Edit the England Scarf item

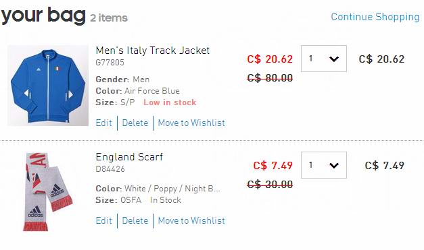(x=104, y=220)
